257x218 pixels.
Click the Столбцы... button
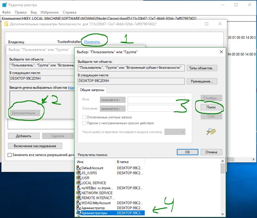pos(211,98)
